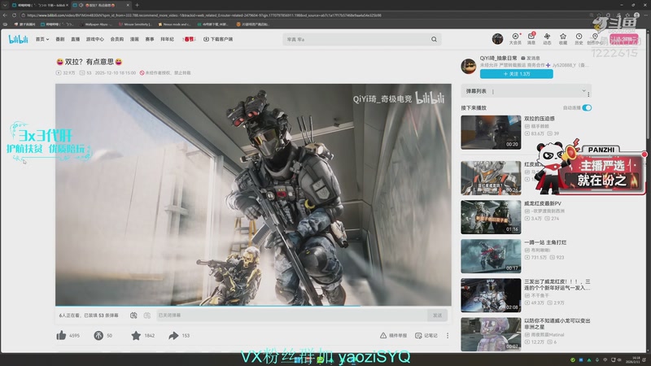Open the red 春节 navigation item
The image size is (651, 366).
click(189, 39)
